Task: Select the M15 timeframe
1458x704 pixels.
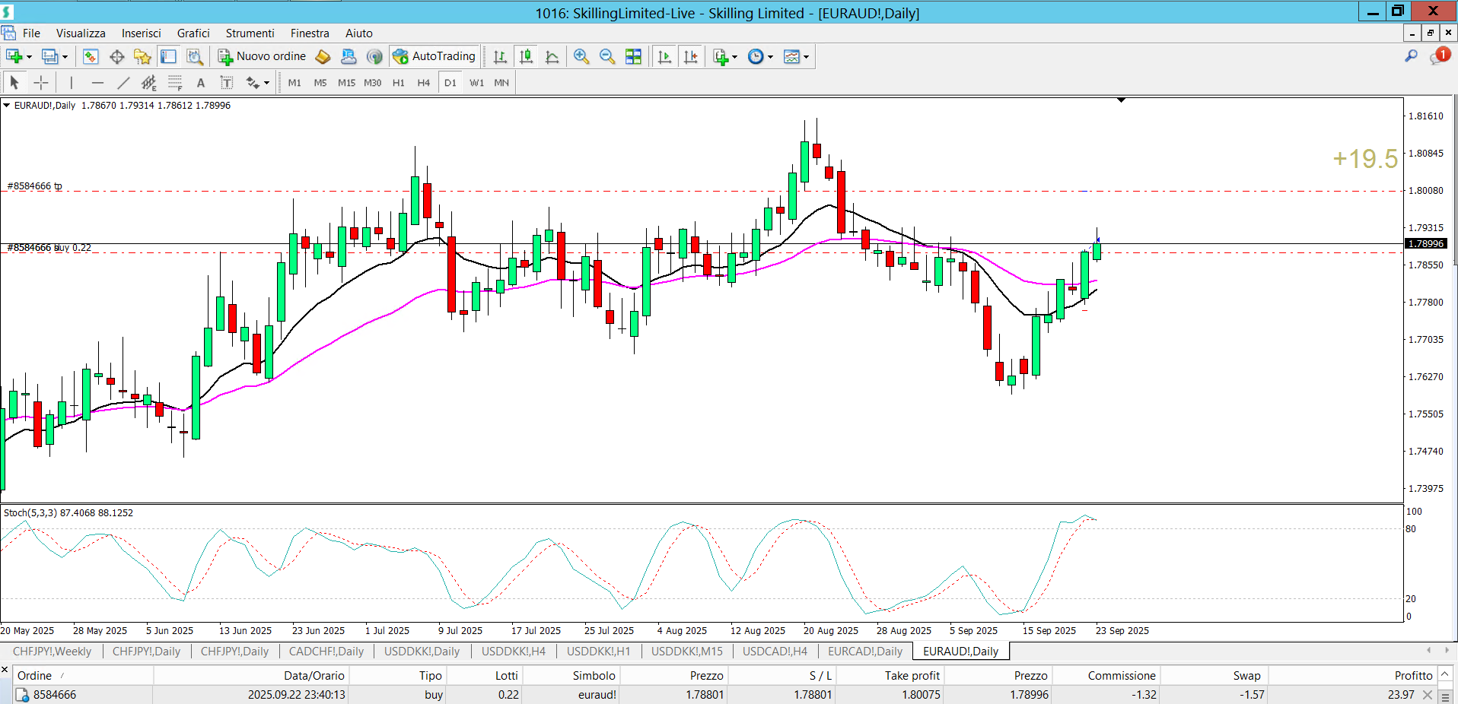Action: pyautogui.click(x=346, y=83)
